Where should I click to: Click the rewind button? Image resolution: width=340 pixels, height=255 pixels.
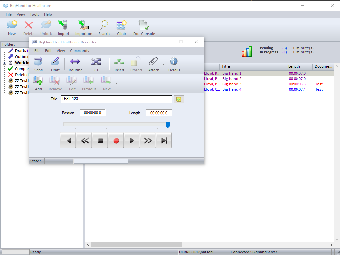coord(84,141)
